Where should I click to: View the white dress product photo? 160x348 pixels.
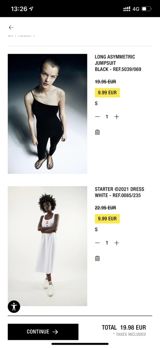coord(47,246)
